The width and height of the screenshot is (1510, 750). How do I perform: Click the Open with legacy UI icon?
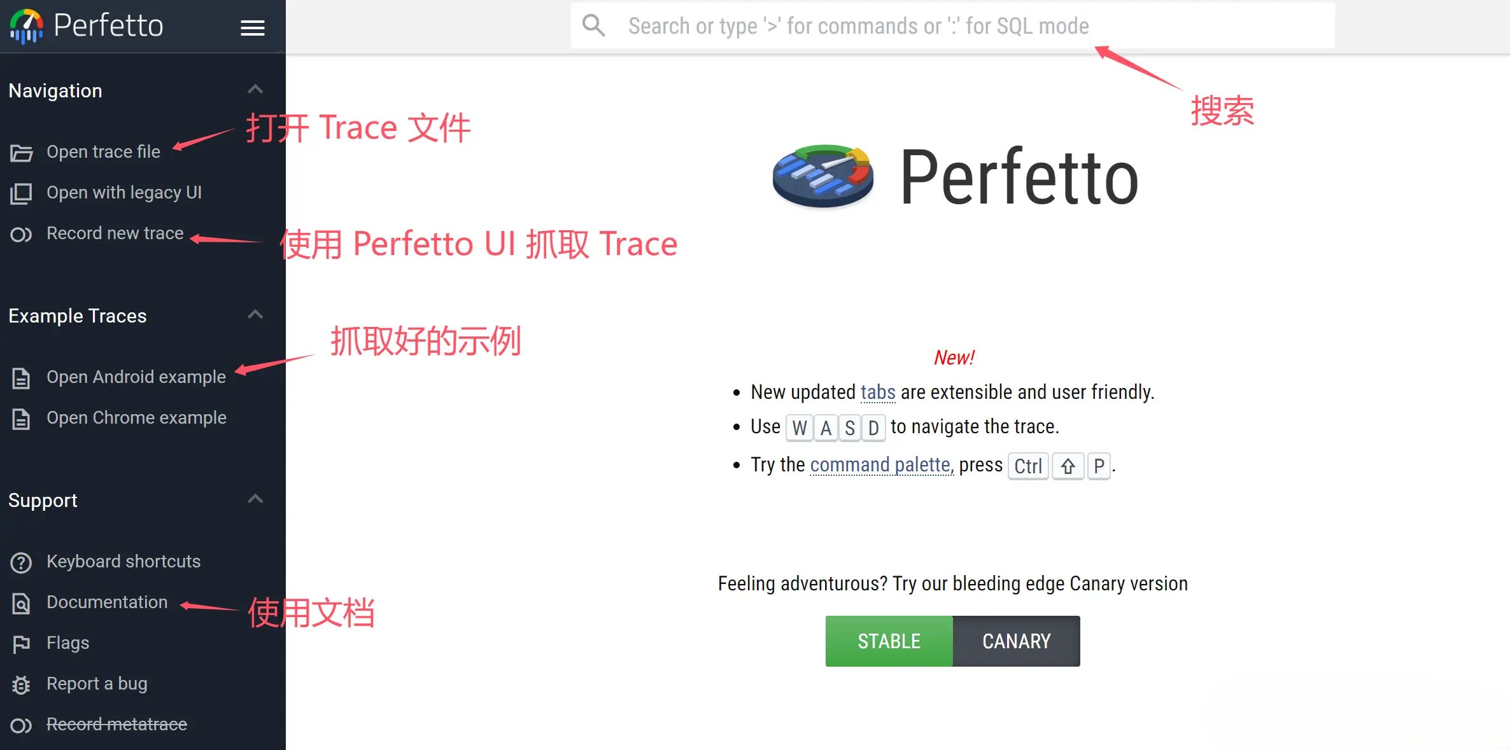[x=21, y=193]
